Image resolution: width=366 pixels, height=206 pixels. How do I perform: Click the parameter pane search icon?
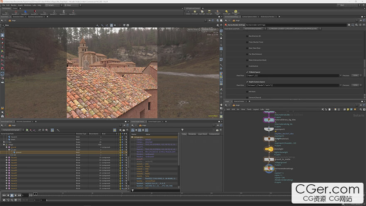(357, 25)
